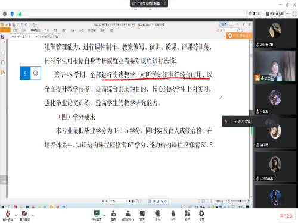Expand the microphone options arrow

tap(15, 215)
